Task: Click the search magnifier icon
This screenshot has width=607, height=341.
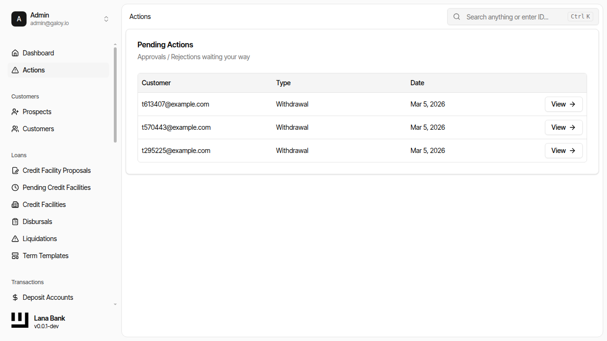Action: coord(456,17)
